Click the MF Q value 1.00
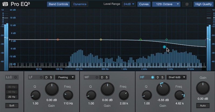This screenshot has width=215, height=112. (x=91, y=103)
